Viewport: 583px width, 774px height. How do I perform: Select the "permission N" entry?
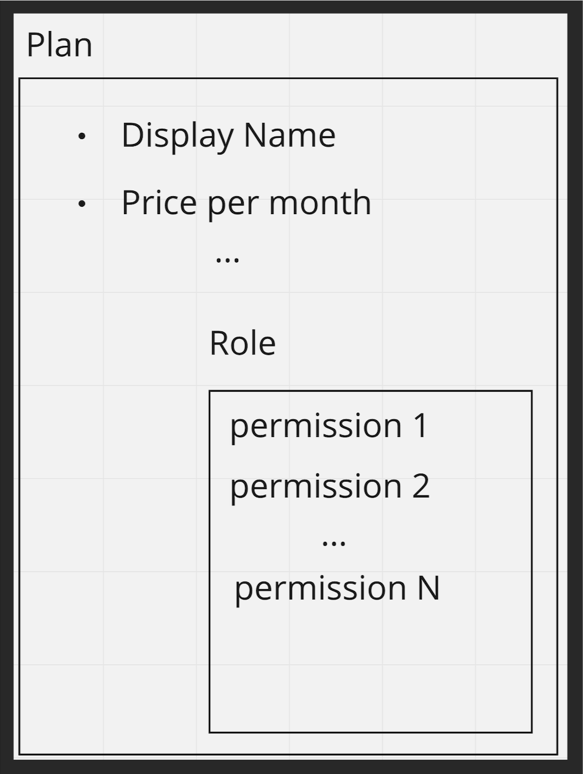pyautogui.click(x=337, y=587)
